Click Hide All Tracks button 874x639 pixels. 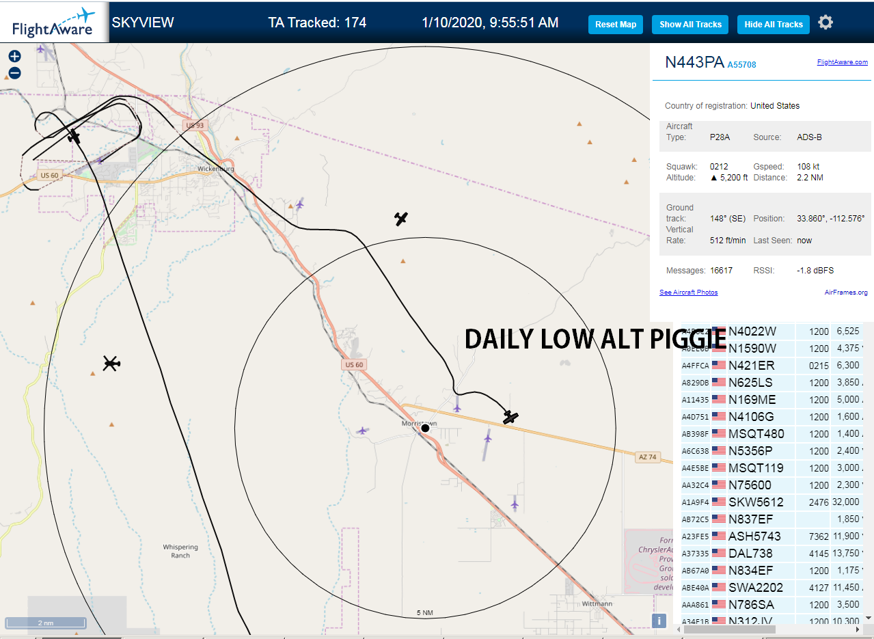[x=774, y=25]
